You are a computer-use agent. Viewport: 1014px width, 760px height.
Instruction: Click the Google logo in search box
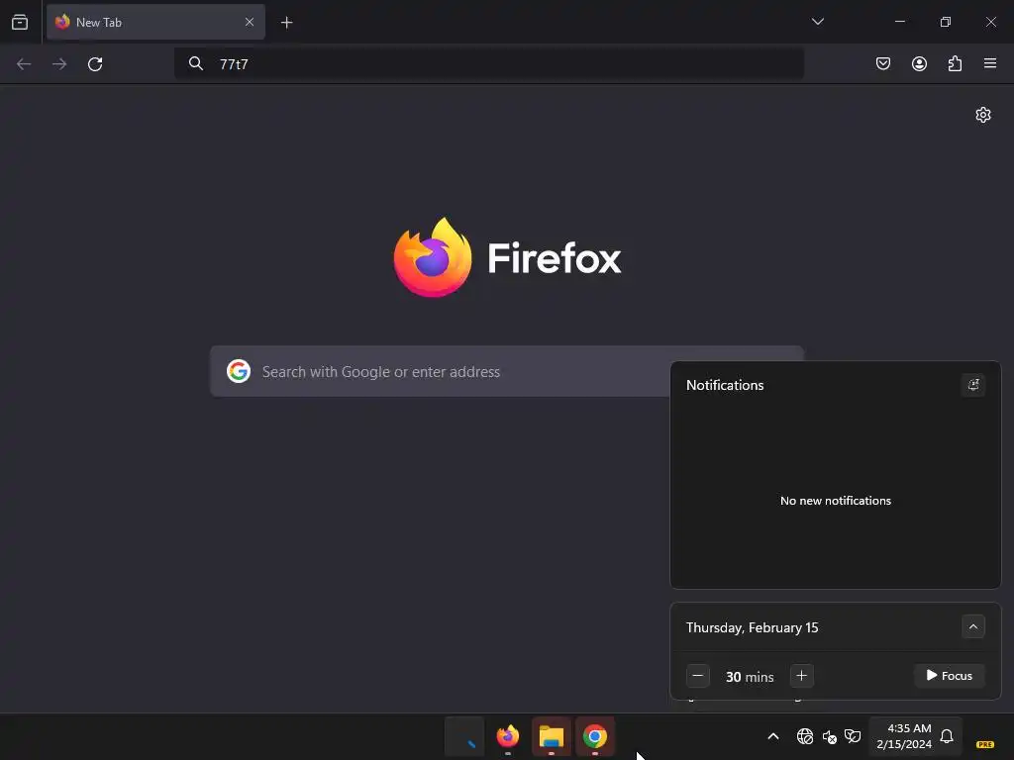click(239, 371)
